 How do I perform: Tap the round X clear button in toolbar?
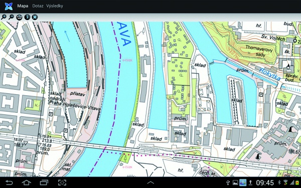(x=35, y=17)
